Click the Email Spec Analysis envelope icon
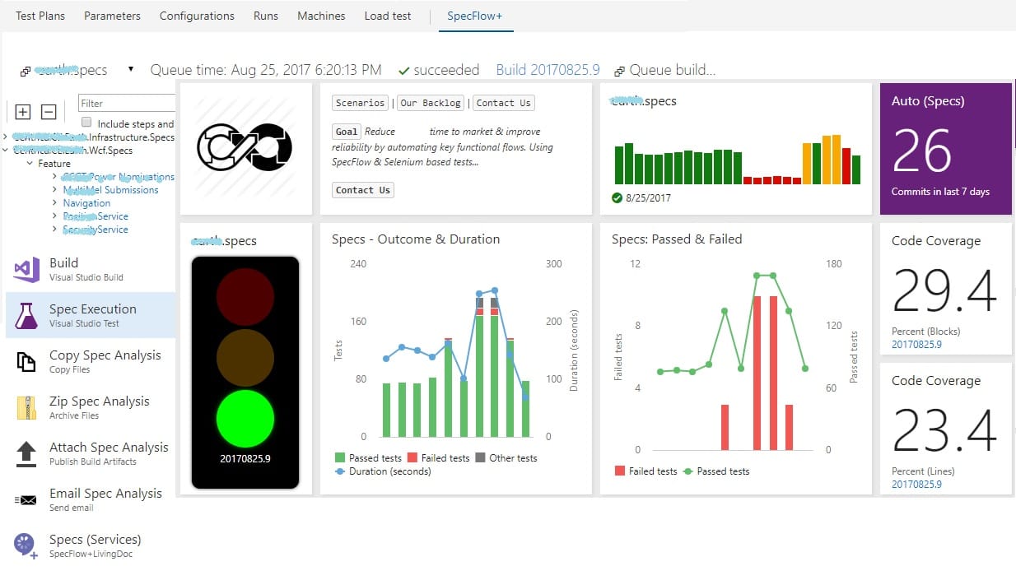The height and width of the screenshot is (580, 1016). click(x=26, y=499)
